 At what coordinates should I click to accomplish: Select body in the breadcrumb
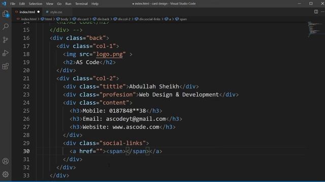tap(64, 19)
